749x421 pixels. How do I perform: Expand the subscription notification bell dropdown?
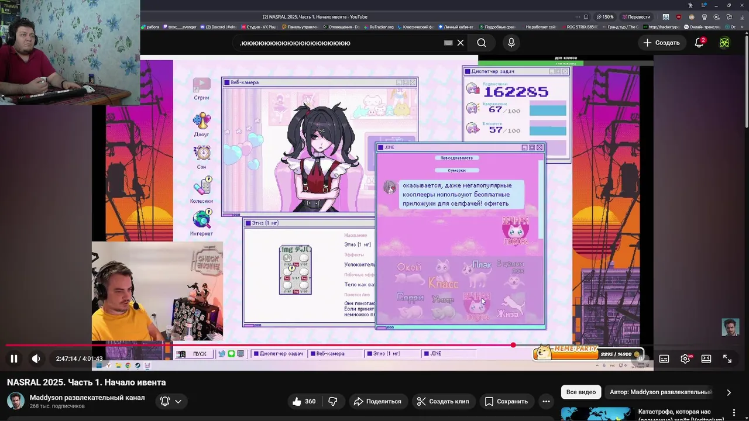coord(171,401)
